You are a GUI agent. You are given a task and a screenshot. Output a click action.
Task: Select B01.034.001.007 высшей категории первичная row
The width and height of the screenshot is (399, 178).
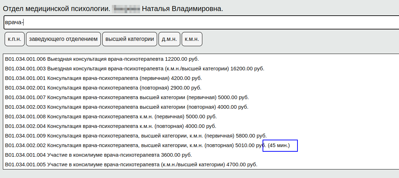click(127, 97)
